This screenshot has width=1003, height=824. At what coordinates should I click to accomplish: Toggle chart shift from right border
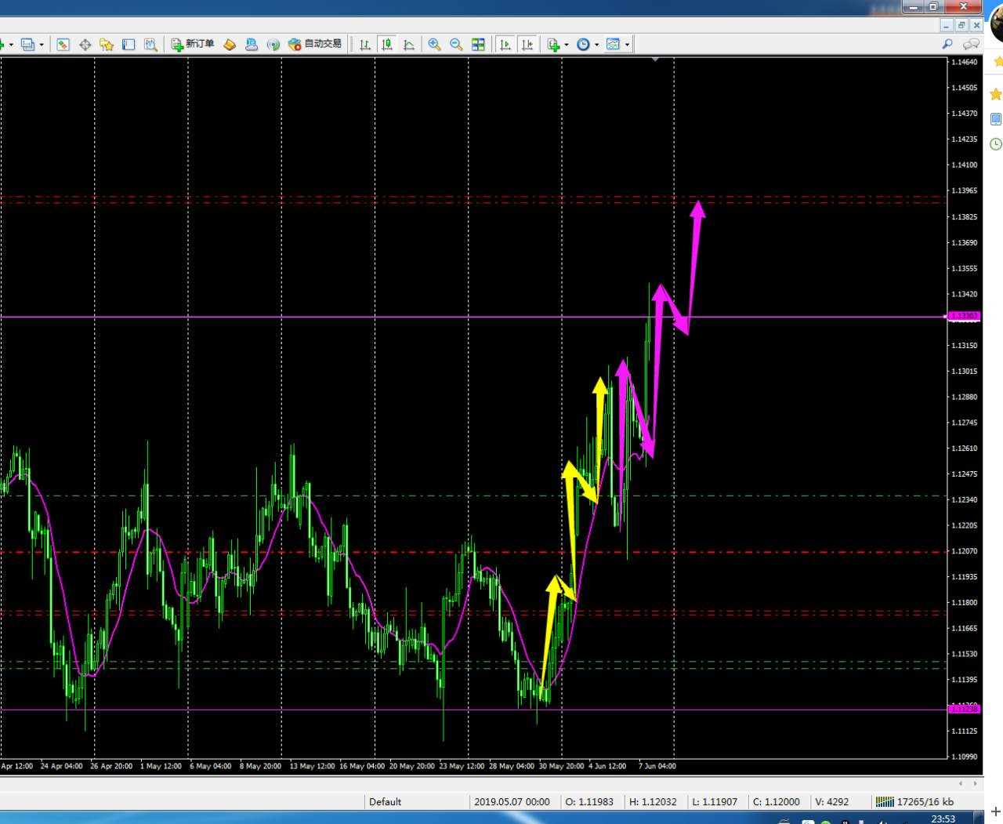click(527, 45)
